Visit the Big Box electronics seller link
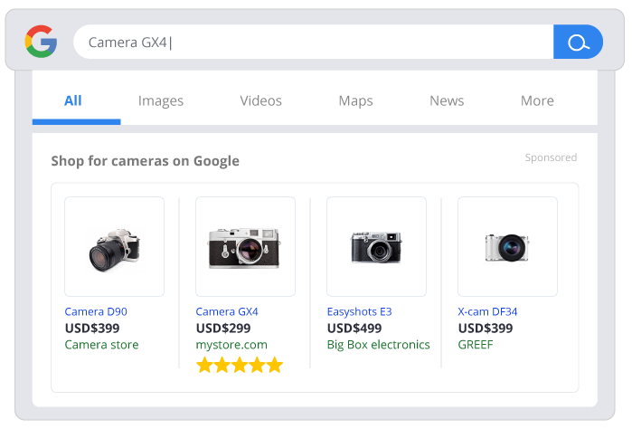The width and height of the screenshot is (632, 429). click(379, 345)
